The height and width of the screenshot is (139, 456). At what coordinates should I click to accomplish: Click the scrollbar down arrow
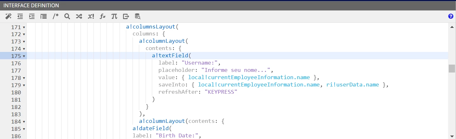[x=452, y=136]
